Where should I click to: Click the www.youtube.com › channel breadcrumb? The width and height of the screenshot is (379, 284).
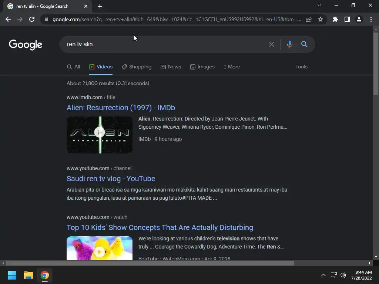click(99, 168)
